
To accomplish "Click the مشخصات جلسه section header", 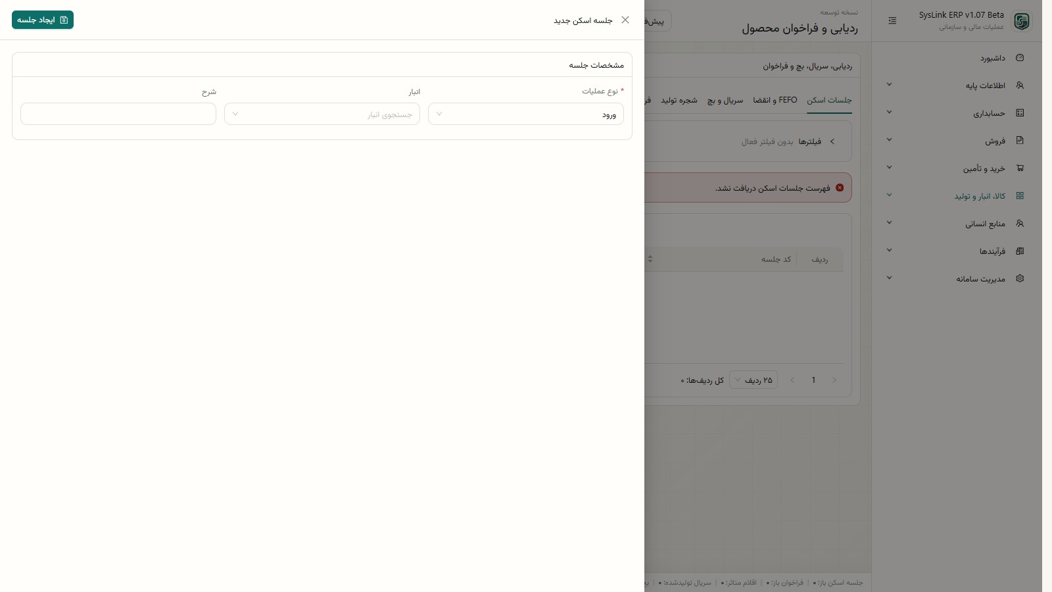I will [x=596, y=65].
